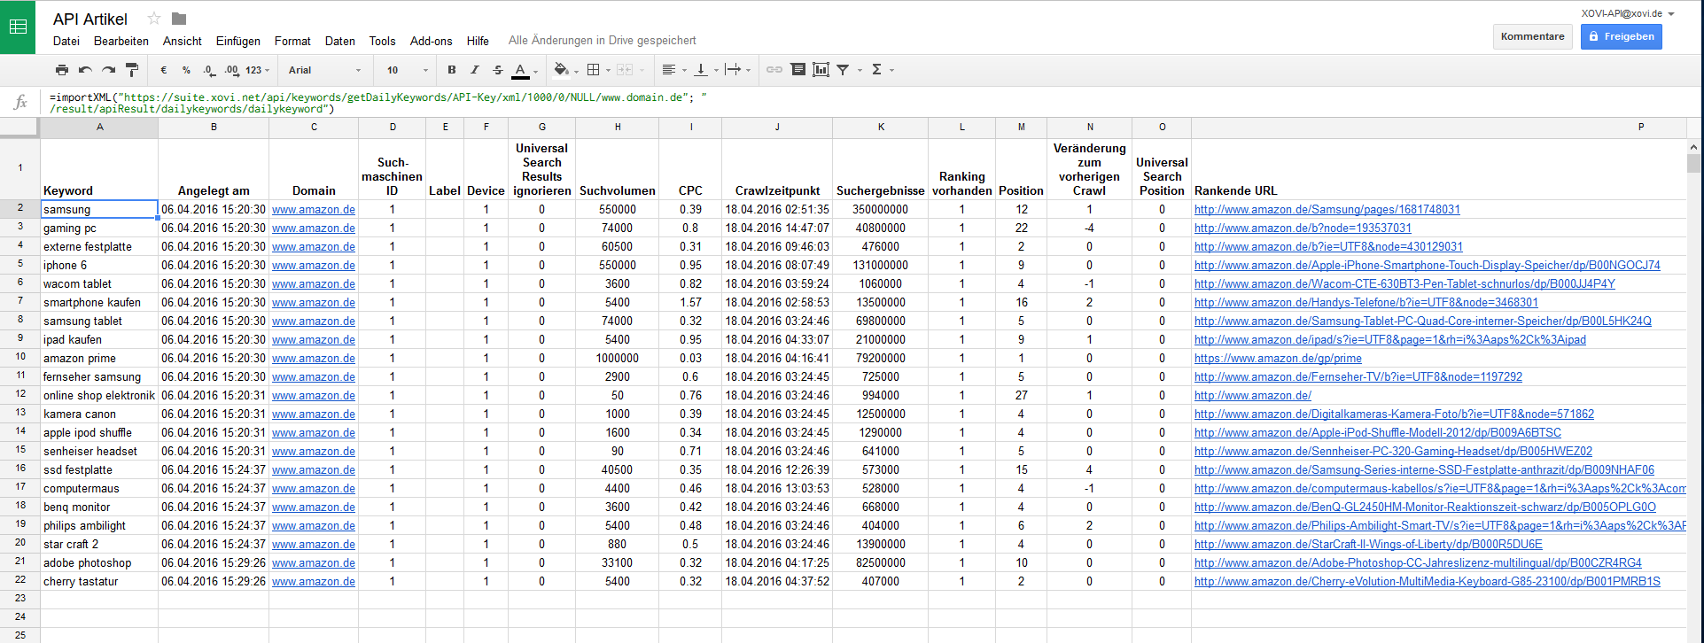
Task: Open text color picker
Action: click(x=521, y=70)
